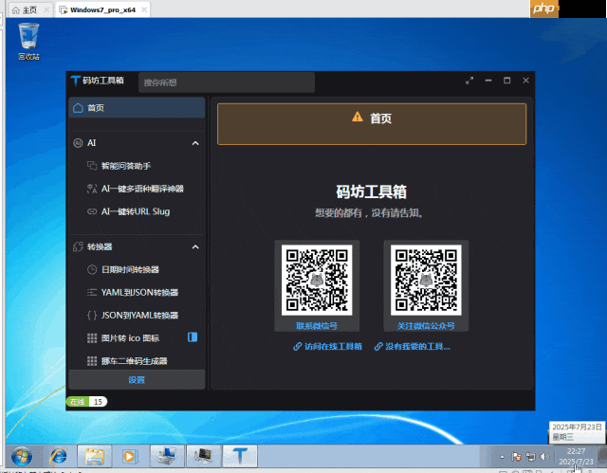Collapse the AI section chevron

(x=195, y=143)
